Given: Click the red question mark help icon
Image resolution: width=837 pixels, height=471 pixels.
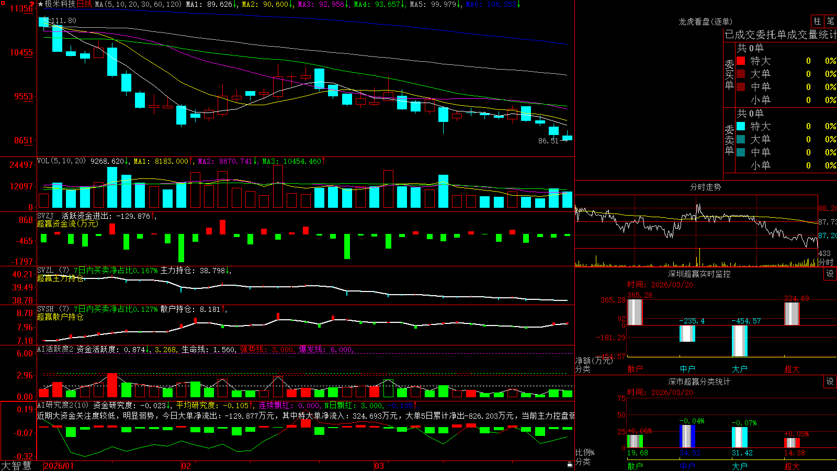Looking at the screenshot, I should (32, 4).
